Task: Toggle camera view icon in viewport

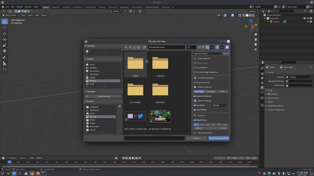Action: point(256,44)
